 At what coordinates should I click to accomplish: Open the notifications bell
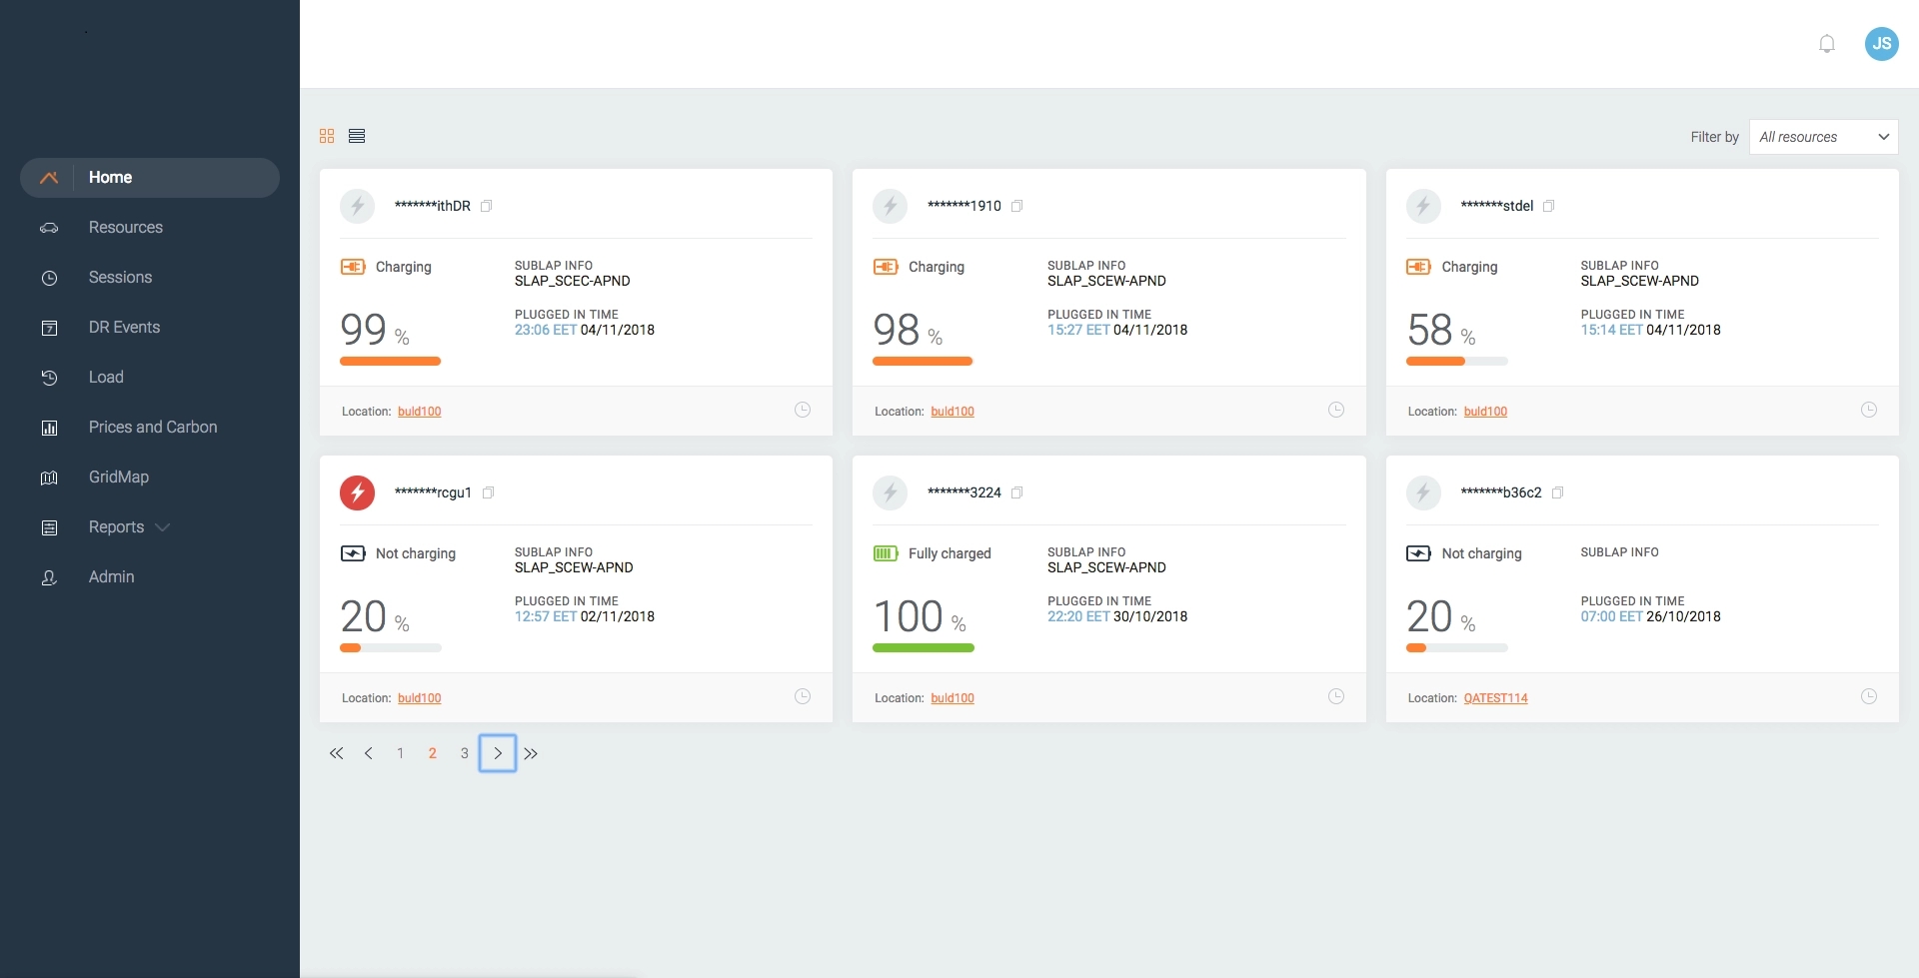[1826, 44]
